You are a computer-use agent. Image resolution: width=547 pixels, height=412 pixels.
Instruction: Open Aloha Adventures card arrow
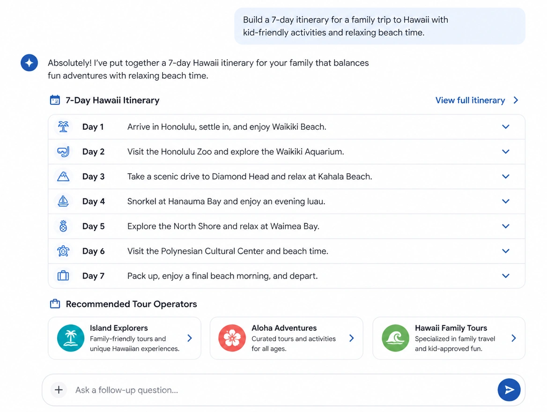(x=352, y=338)
